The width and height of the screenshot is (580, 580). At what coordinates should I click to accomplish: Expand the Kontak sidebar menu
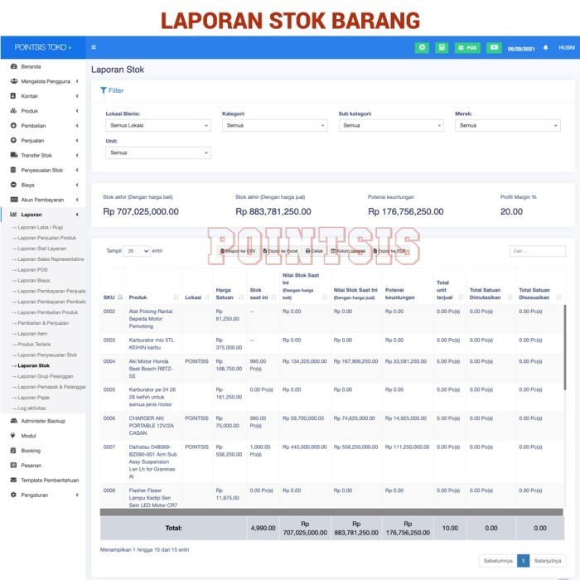(45, 96)
